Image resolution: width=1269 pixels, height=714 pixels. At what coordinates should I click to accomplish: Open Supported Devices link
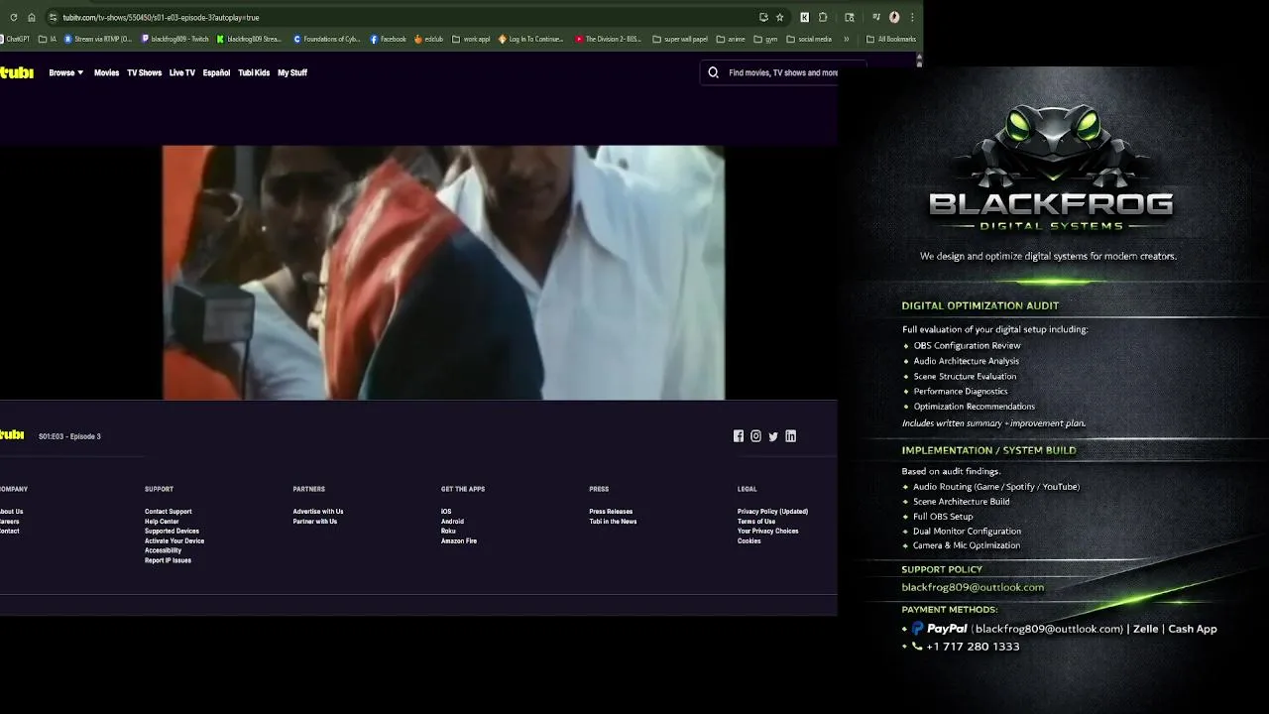pyautogui.click(x=172, y=532)
